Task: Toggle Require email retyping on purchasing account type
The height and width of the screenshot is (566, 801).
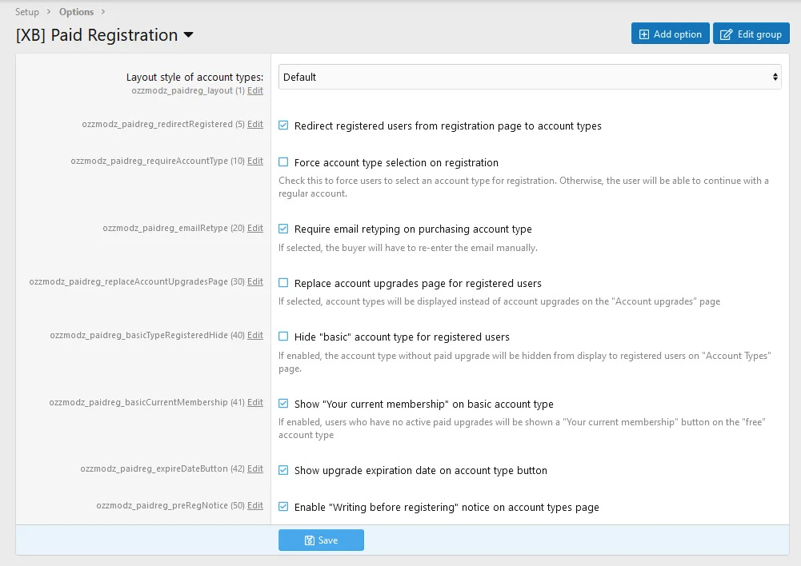Action: (x=283, y=229)
